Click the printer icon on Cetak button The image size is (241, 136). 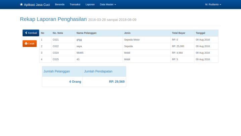26,44
